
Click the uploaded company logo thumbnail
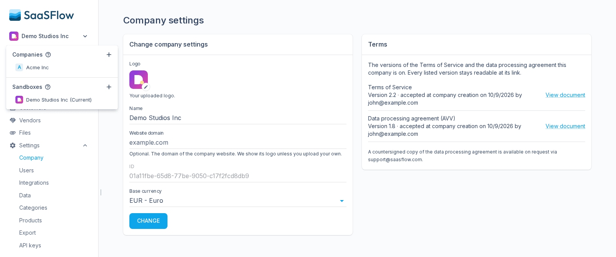pos(139,80)
